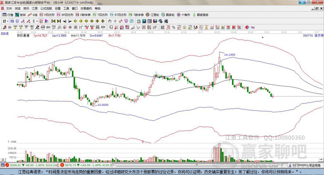Screen dimensions: 324x175
Task: Select the crosshair cursor tool
Action: 115,21
